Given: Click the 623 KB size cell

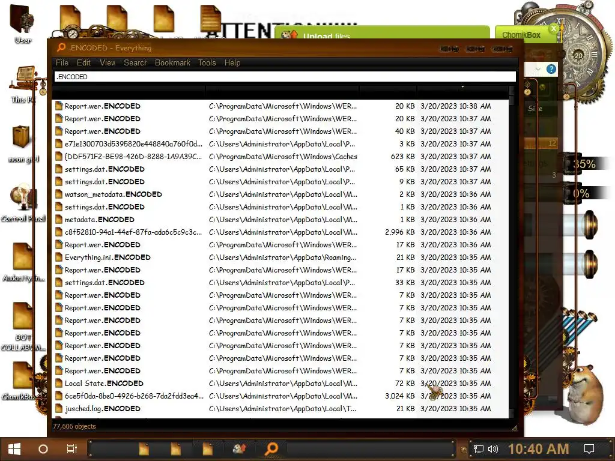Looking at the screenshot, I should 402,157.
